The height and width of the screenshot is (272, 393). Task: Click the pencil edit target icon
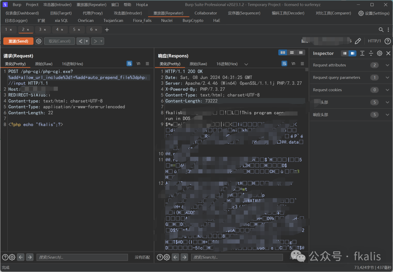[x=358, y=41]
